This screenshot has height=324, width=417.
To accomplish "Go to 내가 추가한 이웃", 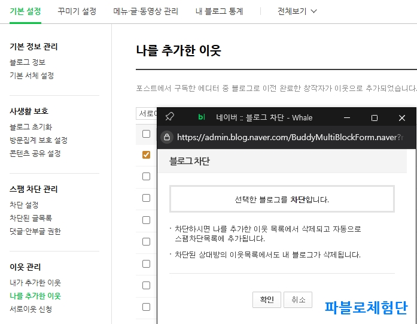I will pos(35,283).
